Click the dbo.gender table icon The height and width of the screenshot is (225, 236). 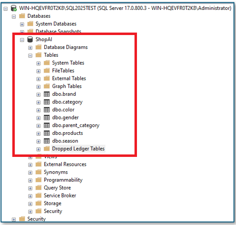pos(47,117)
